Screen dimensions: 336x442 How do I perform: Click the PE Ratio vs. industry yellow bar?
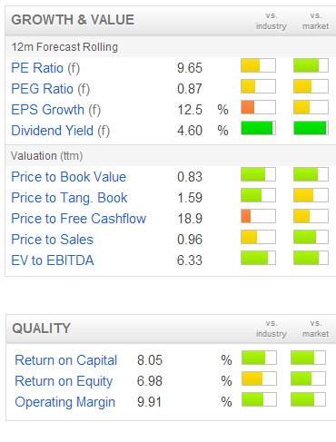pyautogui.click(x=258, y=65)
